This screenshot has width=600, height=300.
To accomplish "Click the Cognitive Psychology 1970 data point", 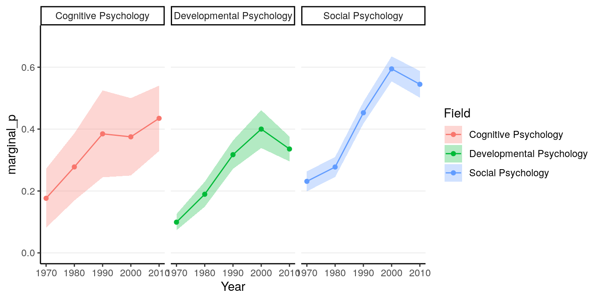I will [46, 198].
